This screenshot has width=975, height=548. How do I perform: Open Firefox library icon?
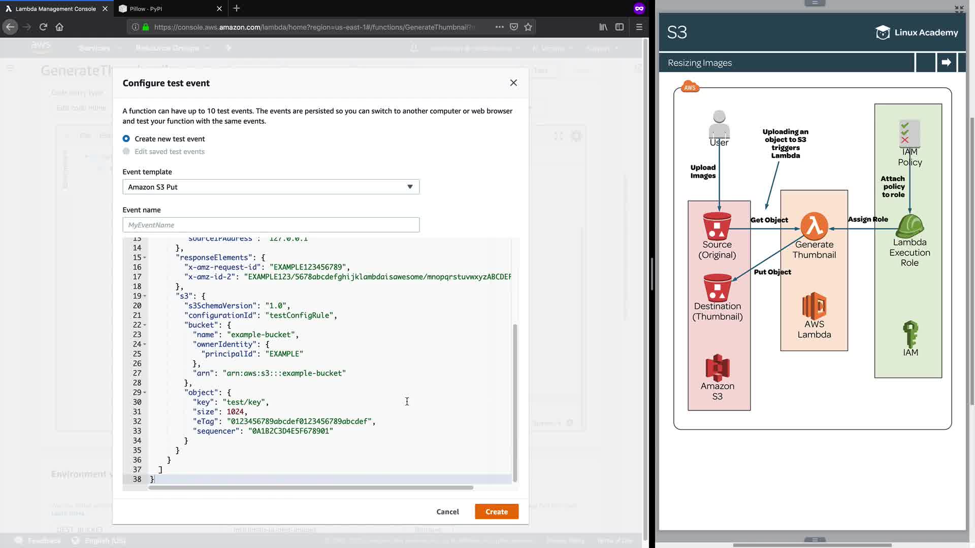coord(603,27)
